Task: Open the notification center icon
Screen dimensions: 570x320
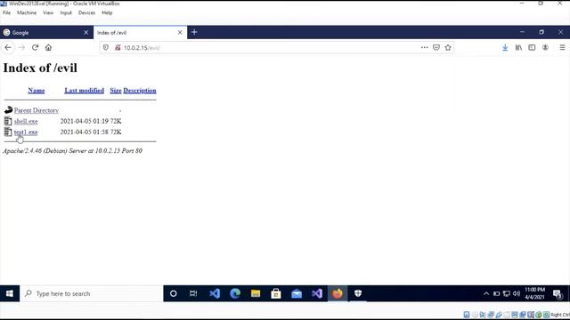Action: 558,294
